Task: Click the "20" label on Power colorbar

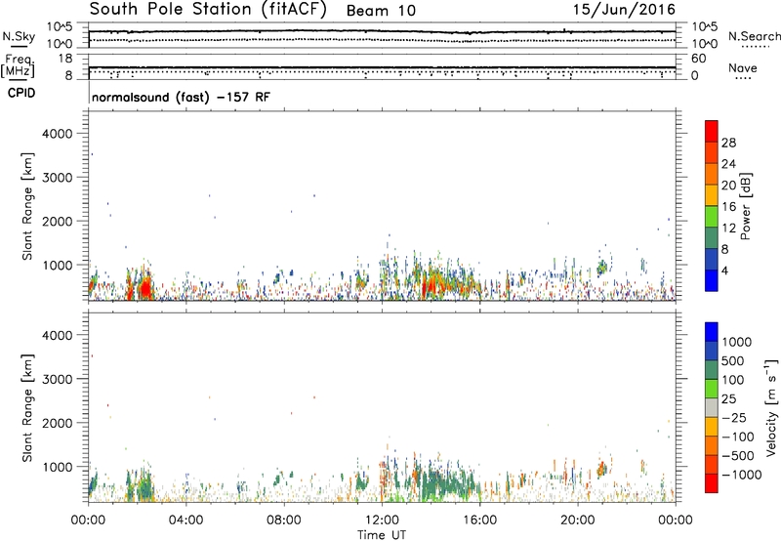Action: tap(728, 186)
